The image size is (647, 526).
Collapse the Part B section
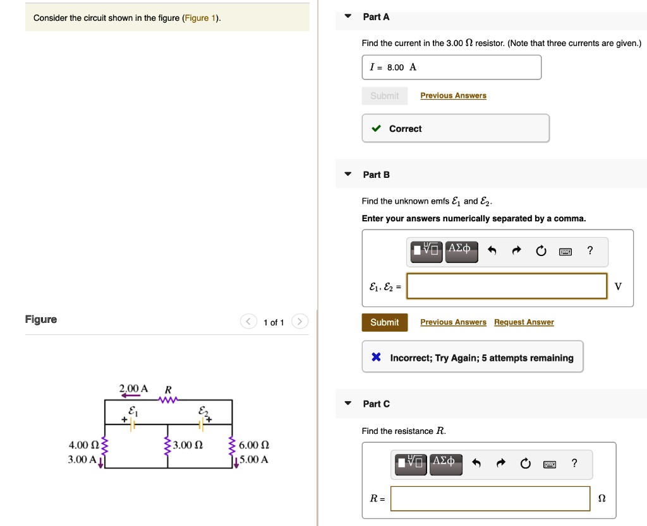tap(348, 175)
